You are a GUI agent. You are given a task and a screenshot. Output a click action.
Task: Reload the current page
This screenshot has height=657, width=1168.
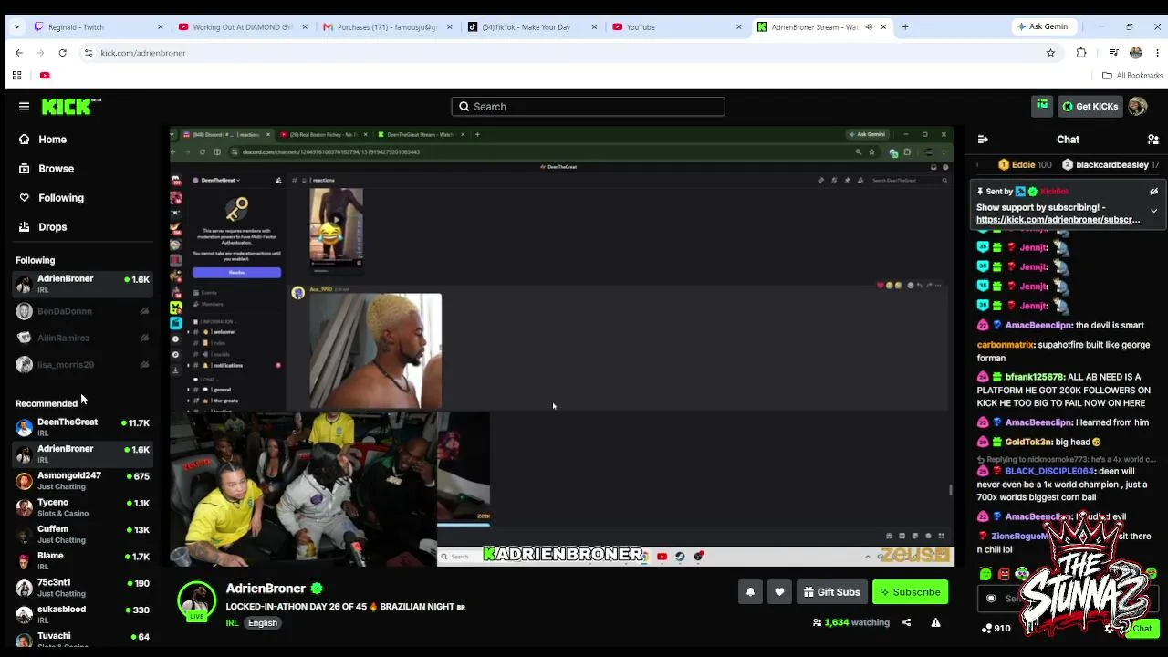[62, 53]
